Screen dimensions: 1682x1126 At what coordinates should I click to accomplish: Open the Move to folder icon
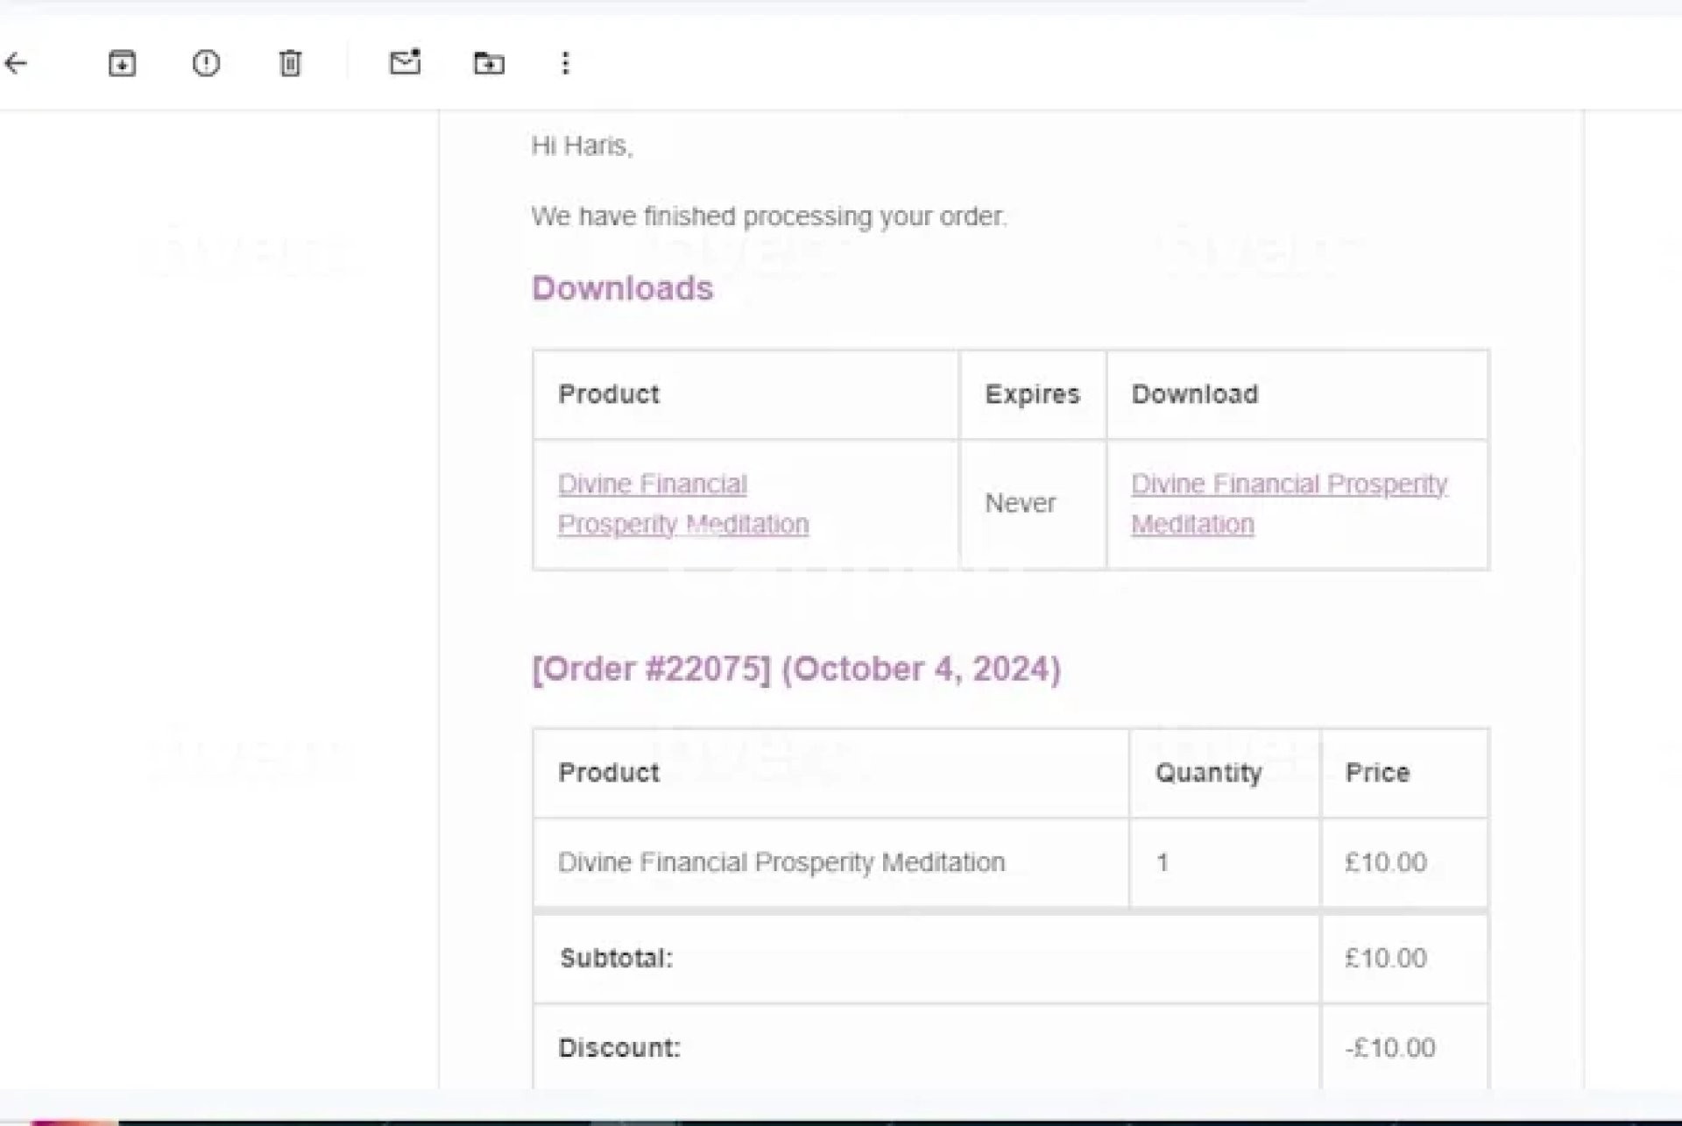tap(489, 63)
